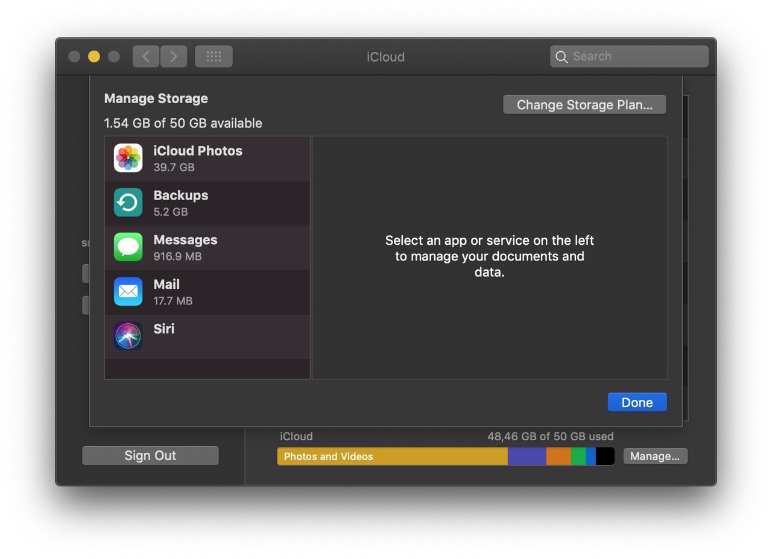
Task: Click the Mail envelope icon
Action: pyautogui.click(x=128, y=292)
